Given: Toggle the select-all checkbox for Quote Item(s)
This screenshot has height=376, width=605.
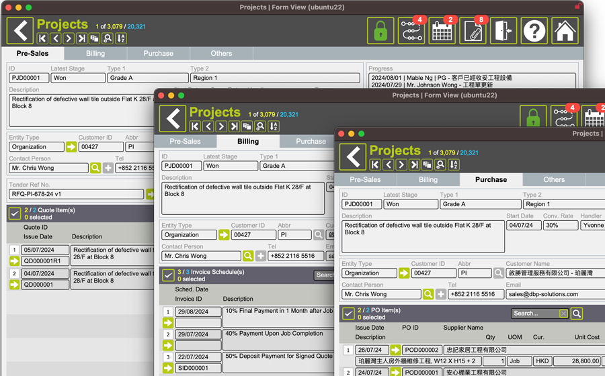Looking at the screenshot, I should pos(15,214).
